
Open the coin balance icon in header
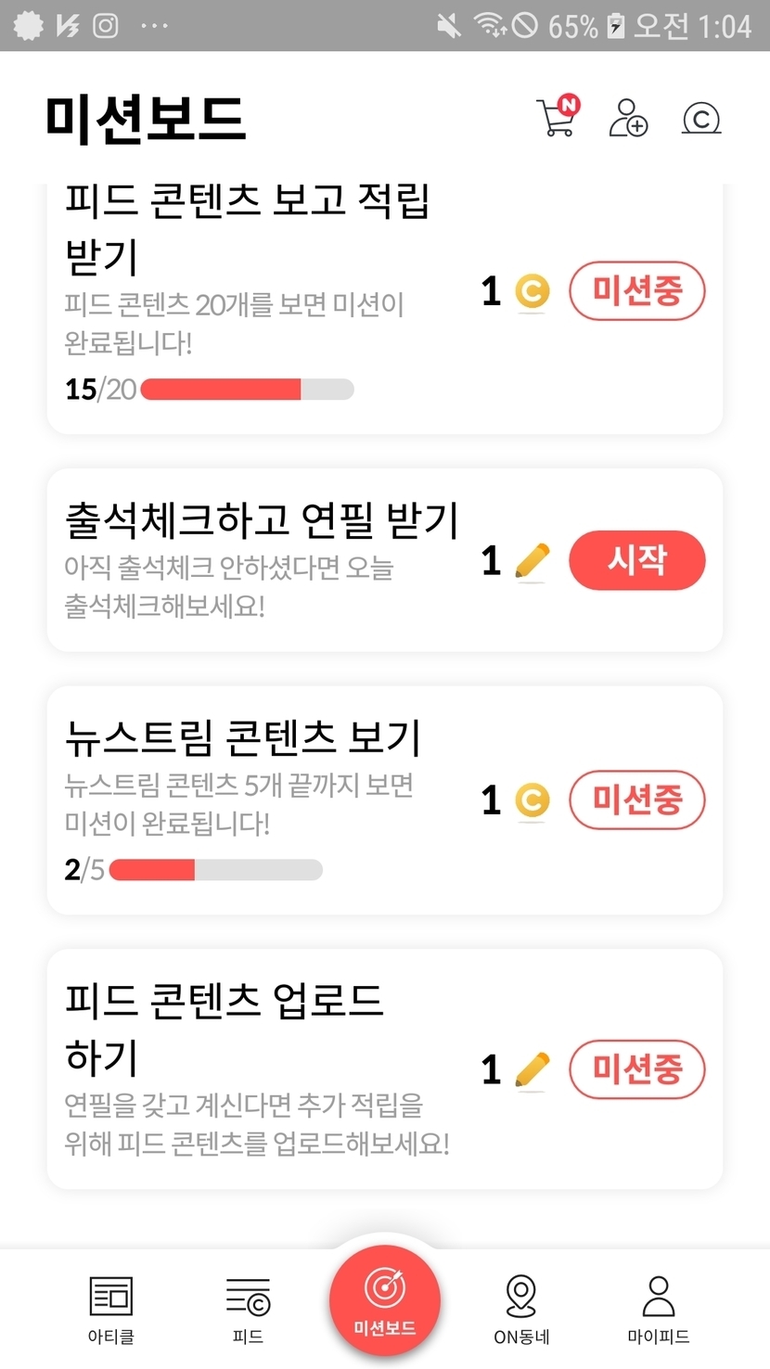[x=701, y=119]
